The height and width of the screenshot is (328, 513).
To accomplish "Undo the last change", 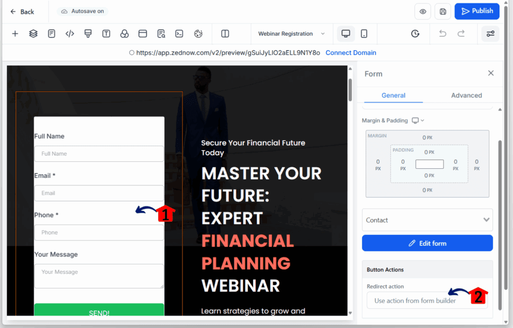I will 443,34.
